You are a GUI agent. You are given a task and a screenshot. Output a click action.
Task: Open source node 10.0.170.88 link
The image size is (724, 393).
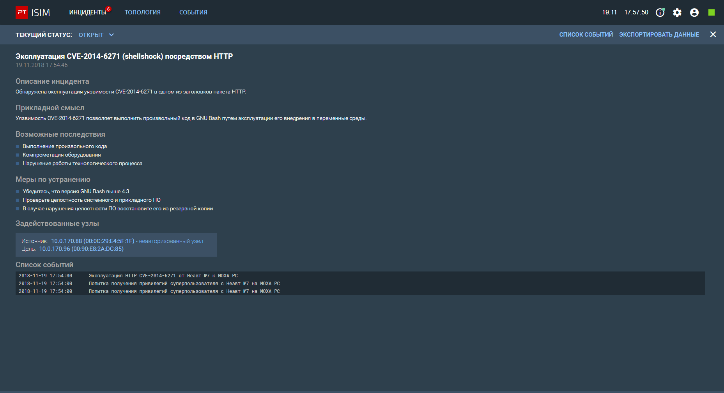[x=92, y=241]
